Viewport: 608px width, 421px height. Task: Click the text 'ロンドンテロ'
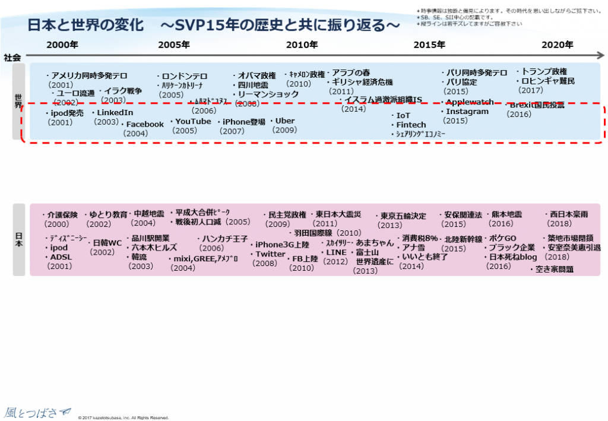tap(185, 77)
